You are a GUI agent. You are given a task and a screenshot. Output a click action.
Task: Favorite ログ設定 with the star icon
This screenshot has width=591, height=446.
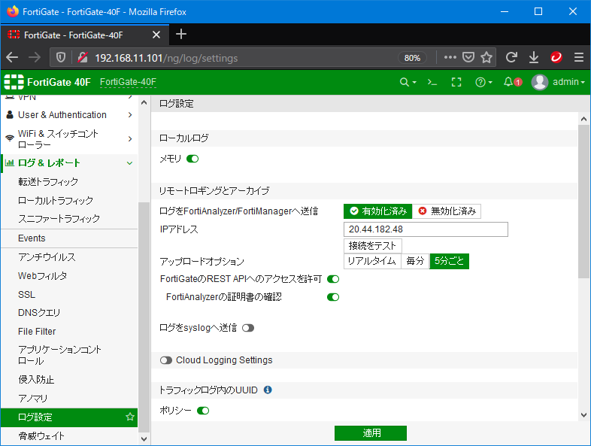(130, 417)
